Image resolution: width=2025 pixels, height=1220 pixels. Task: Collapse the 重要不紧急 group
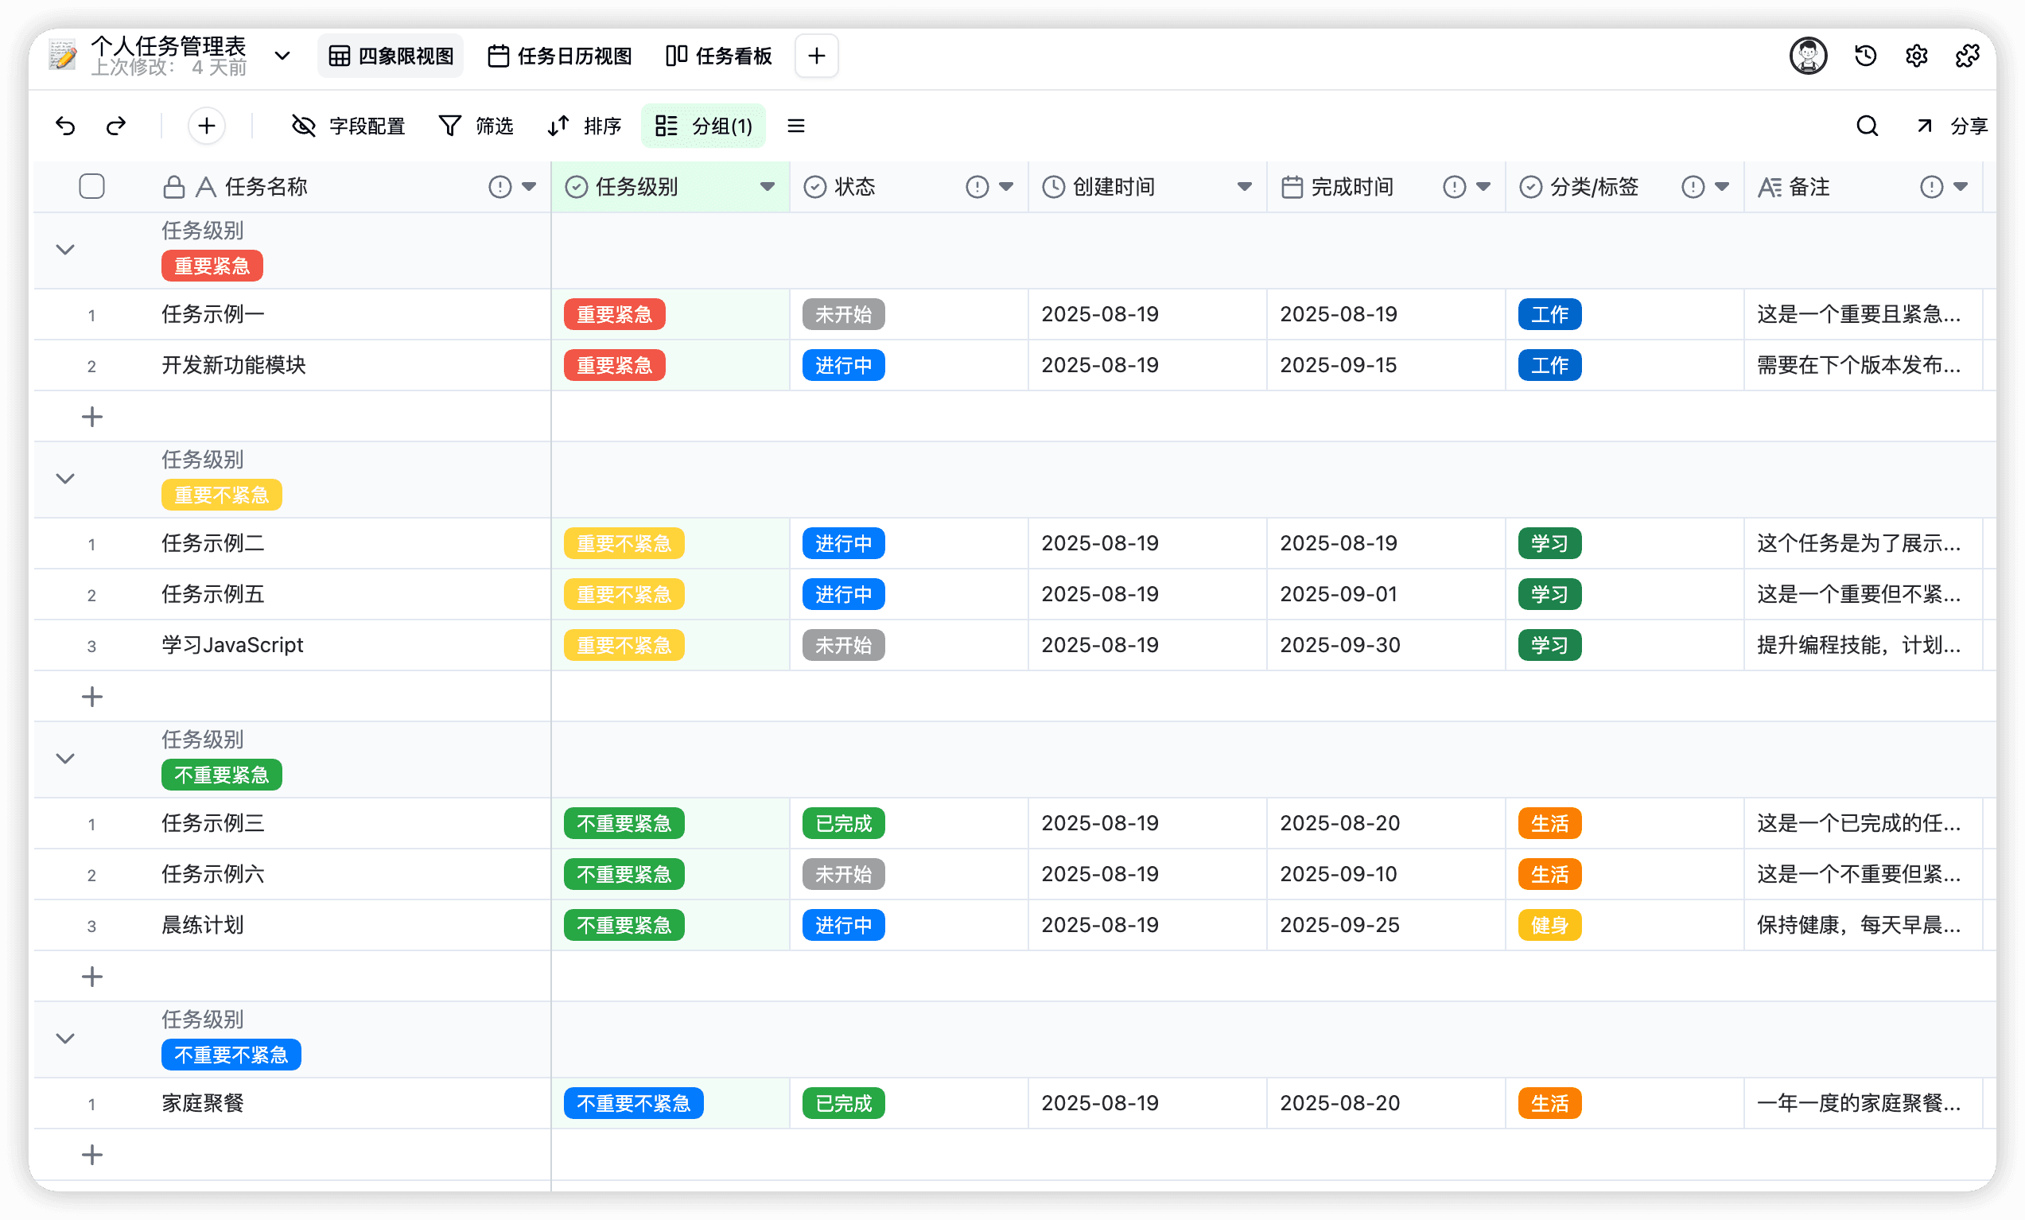pos(65,479)
